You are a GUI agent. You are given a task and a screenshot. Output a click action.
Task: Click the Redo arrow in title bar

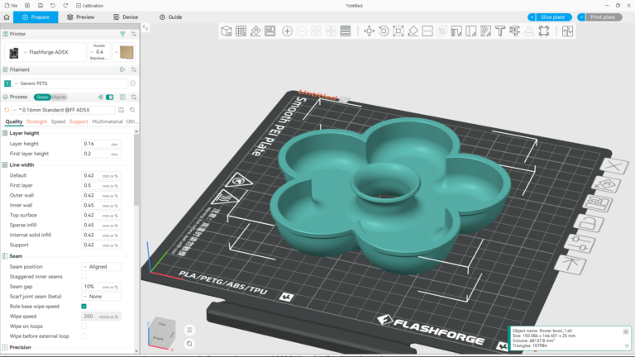[x=65, y=6]
